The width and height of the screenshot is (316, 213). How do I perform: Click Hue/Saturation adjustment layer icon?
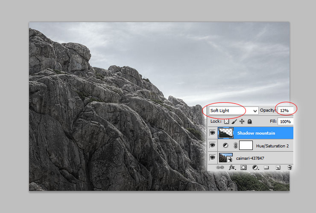(x=225, y=145)
